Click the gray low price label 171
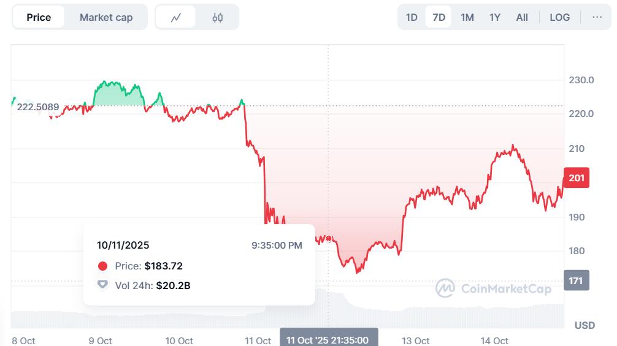Screen dimensions: 617x346 click(x=577, y=281)
